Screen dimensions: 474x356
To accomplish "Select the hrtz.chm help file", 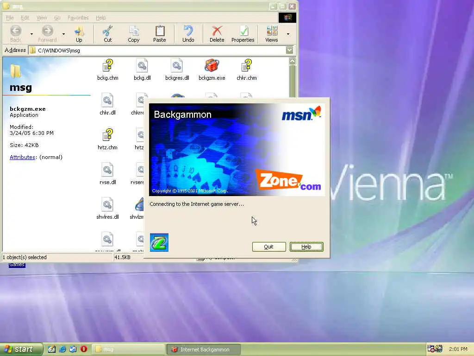I will pyautogui.click(x=107, y=139).
